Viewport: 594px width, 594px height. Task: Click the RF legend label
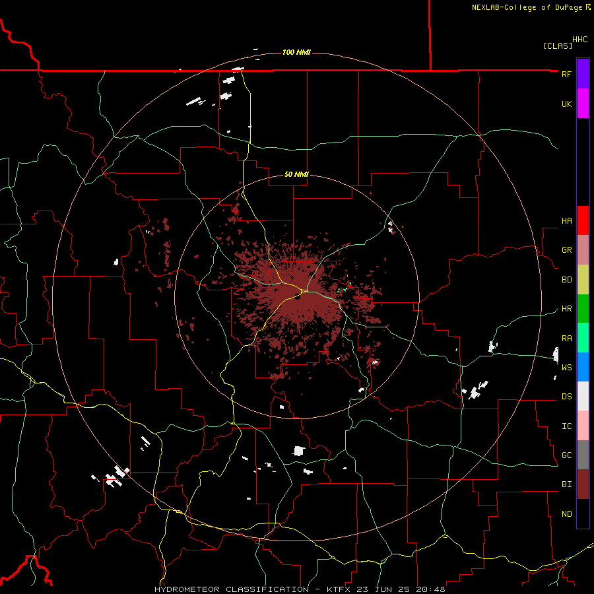click(566, 74)
